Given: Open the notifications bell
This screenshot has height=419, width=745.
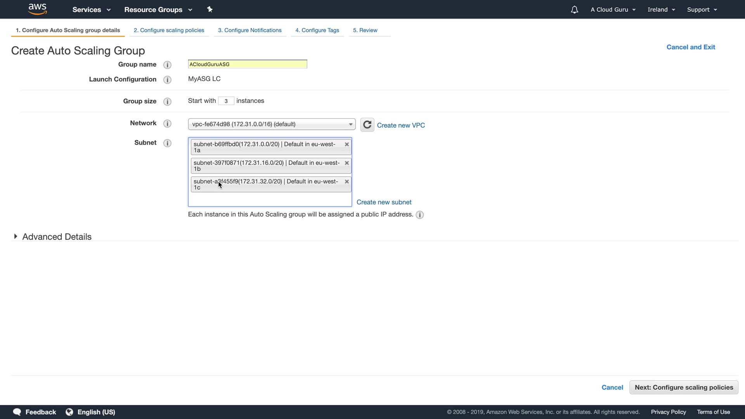Looking at the screenshot, I should coord(574,10).
